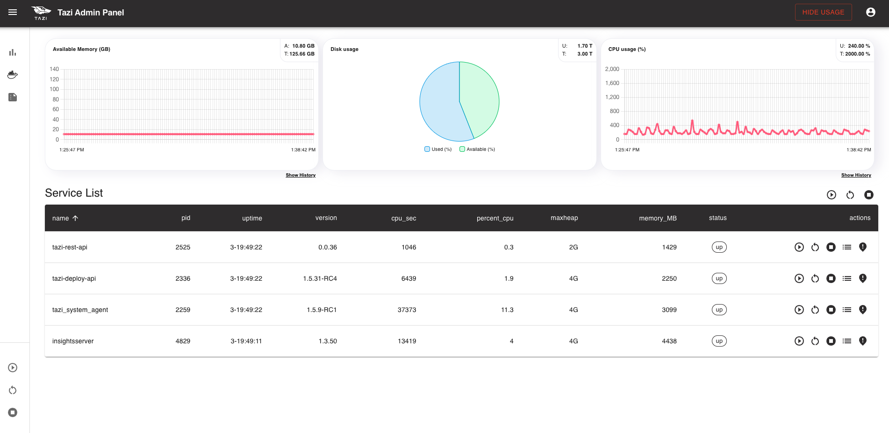Click the red line in Available Memory chart
Image resolution: width=889 pixels, height=433 pixels.
[188, 134]
